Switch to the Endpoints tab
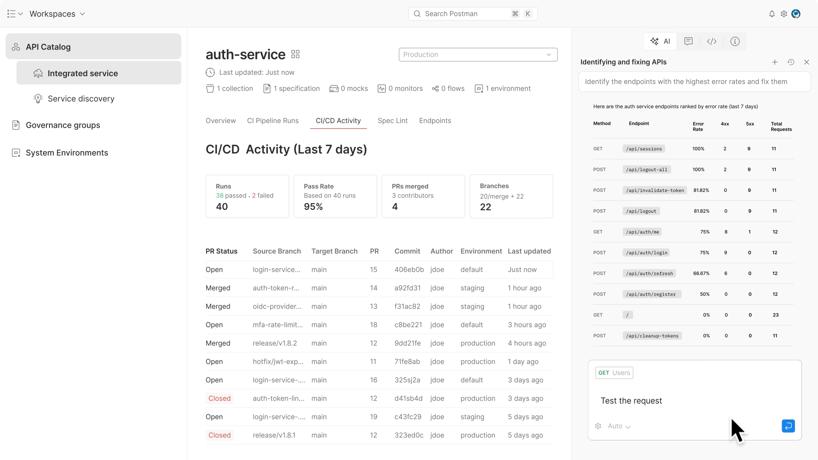The image size is (818, 460). (435, 121)
